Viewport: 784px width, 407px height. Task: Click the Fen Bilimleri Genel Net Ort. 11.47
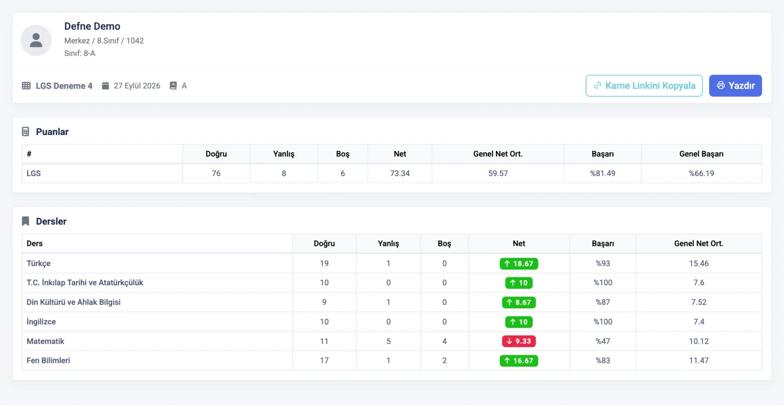(699, 361)
